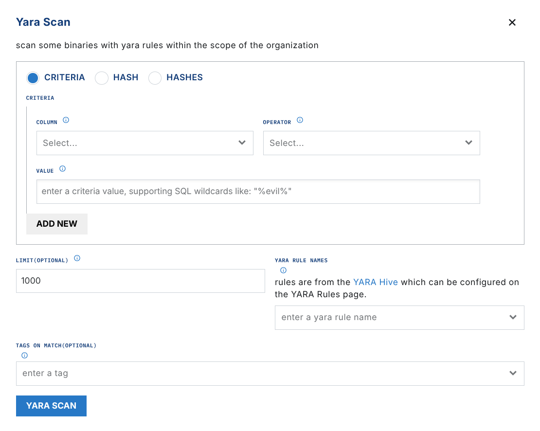
Task: Open the YARA Hive link
Action: pyautogui.click(x=375, y=282)
